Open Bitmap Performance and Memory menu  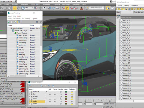tap(19, 19)
